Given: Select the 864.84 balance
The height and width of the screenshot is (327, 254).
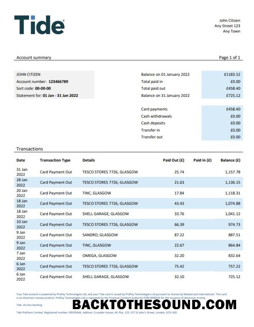Looking at the screenshot, I should (x=234, y=245).
